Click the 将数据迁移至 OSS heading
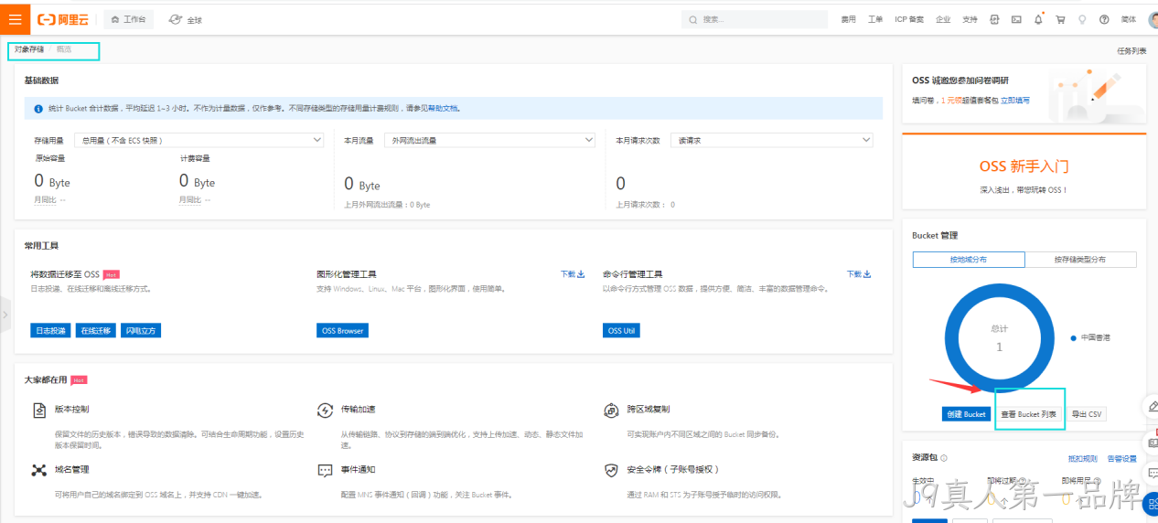The width and height of the screenshot is (1158, 523). (x=65, y=274)
